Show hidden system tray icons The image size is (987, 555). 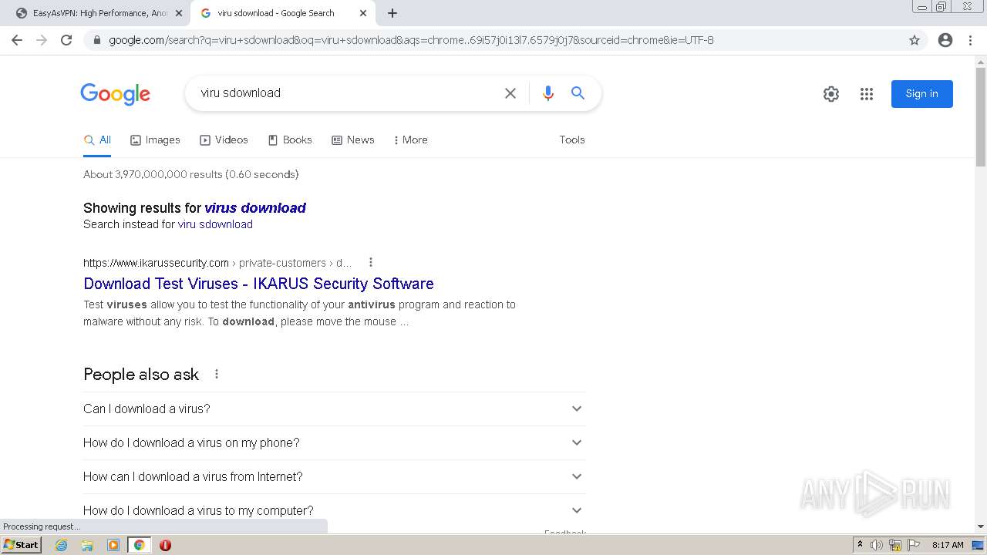(860, 545)
